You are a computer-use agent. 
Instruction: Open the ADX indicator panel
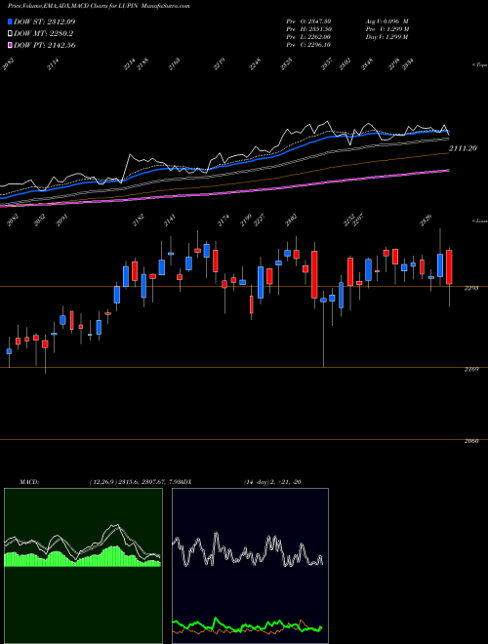click(250, 566)
